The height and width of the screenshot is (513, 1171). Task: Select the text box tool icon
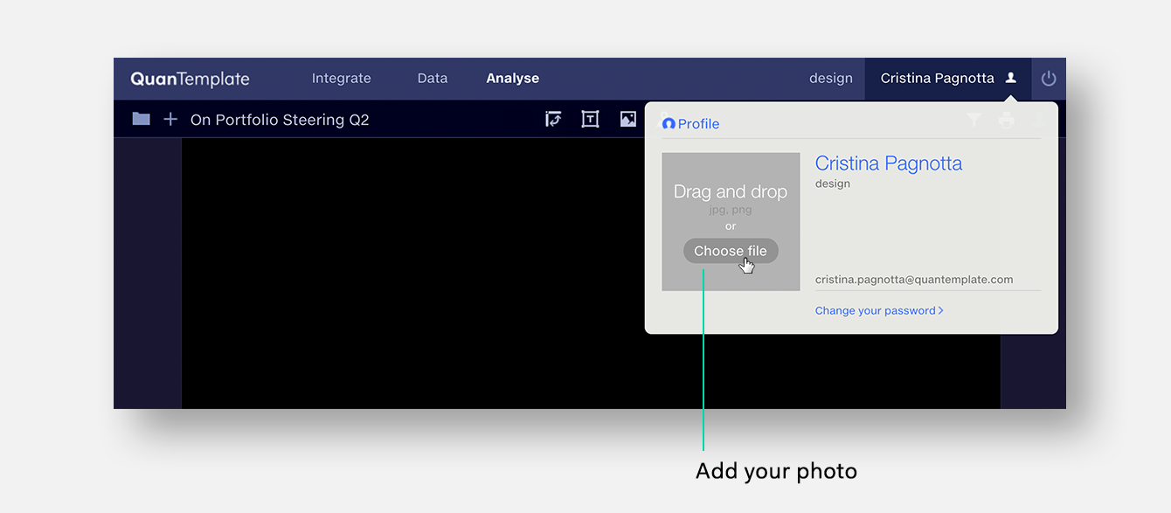590,119
